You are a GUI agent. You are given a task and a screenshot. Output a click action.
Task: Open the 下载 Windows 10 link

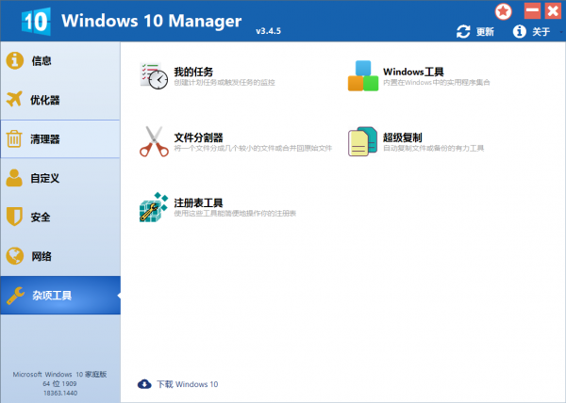188,384
